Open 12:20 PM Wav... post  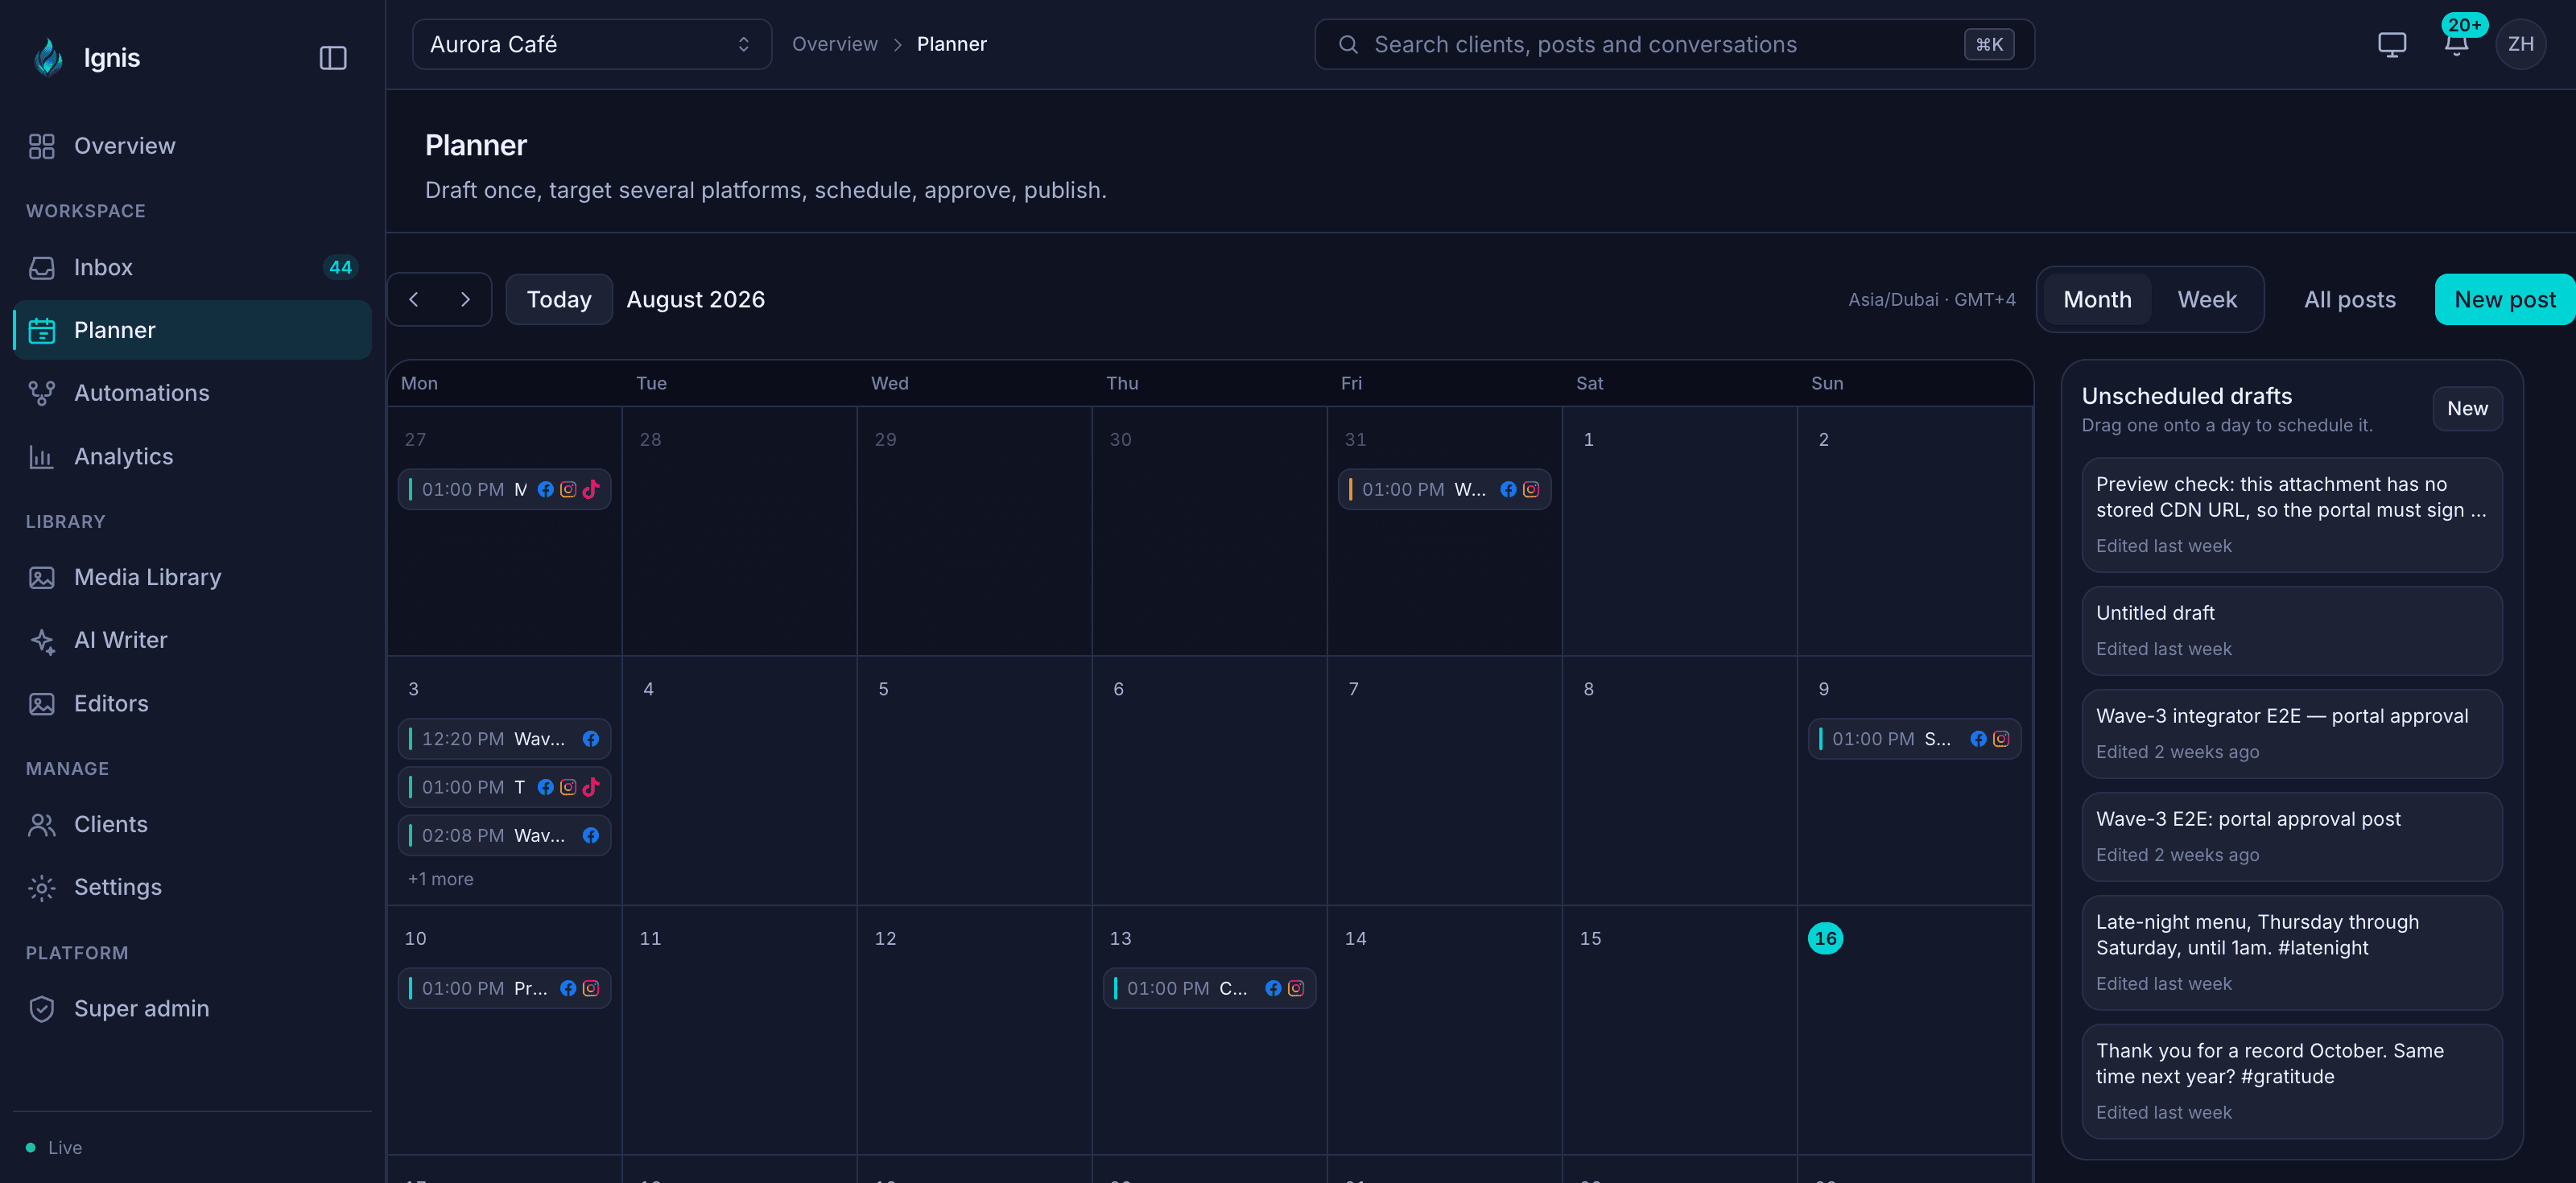tap(504, 739)
